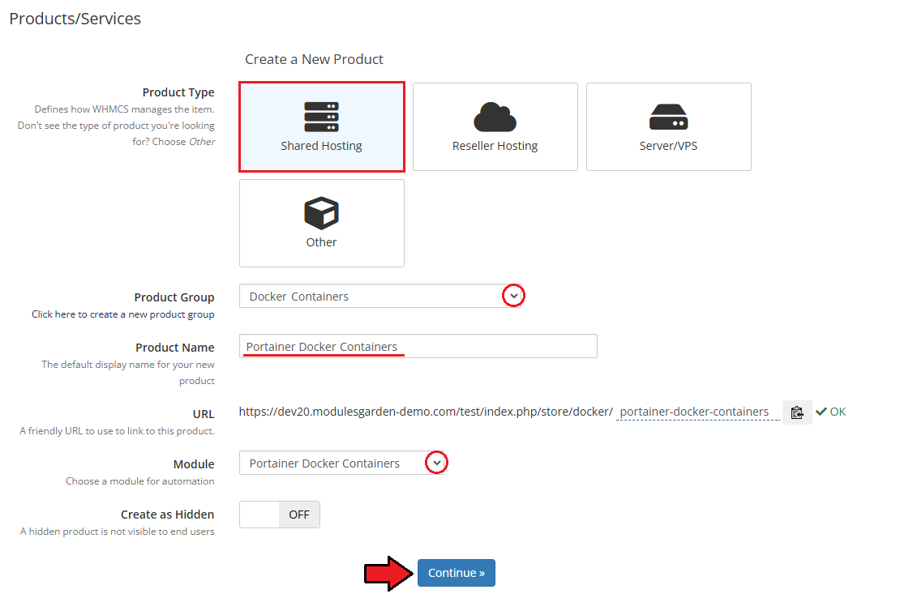Image resolution: width=909 pixels, height=598 pixels.
Task: Click the Create as Hidden label
Action: click(168, 515)
